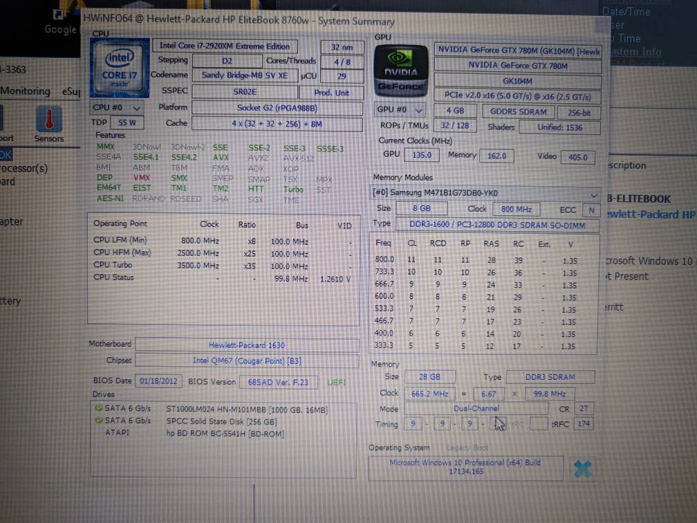This screenshot has width=697, height=523.
Task: Click the Prod. Unit field
Action: [x=332, y=93]
